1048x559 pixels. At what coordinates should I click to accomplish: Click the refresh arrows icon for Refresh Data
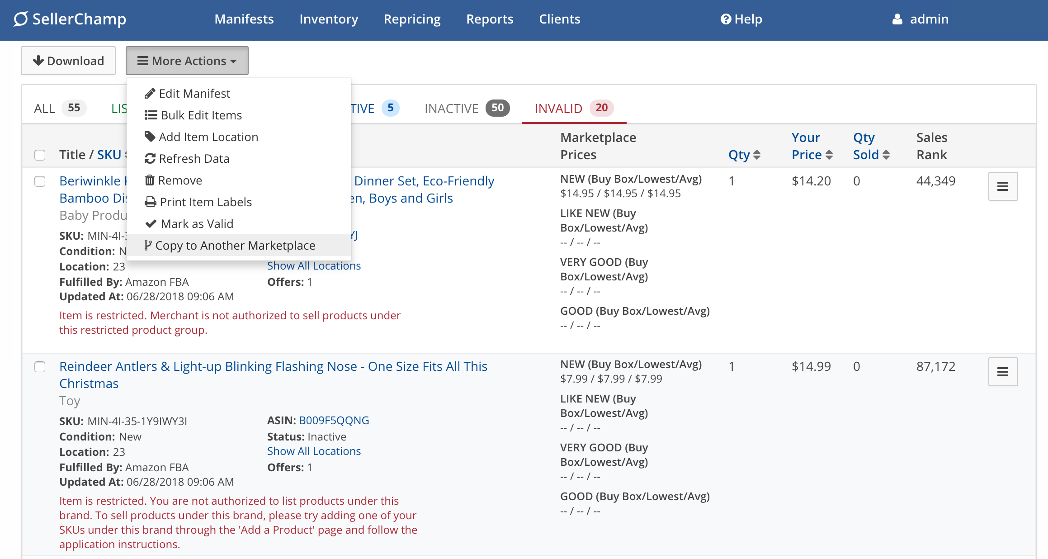tap(150, 159)
